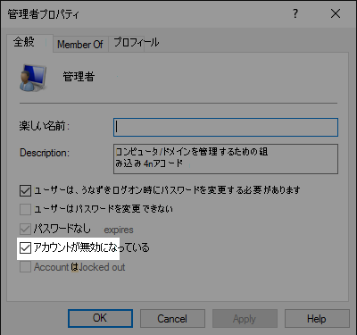
Task: Click the OK button
Action: 100,318
